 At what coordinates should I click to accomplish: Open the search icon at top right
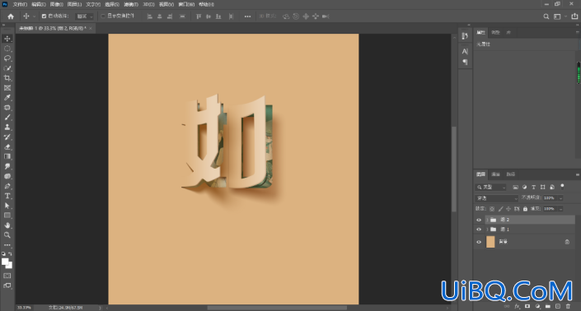pyautogui.click(x=546, y=16)
